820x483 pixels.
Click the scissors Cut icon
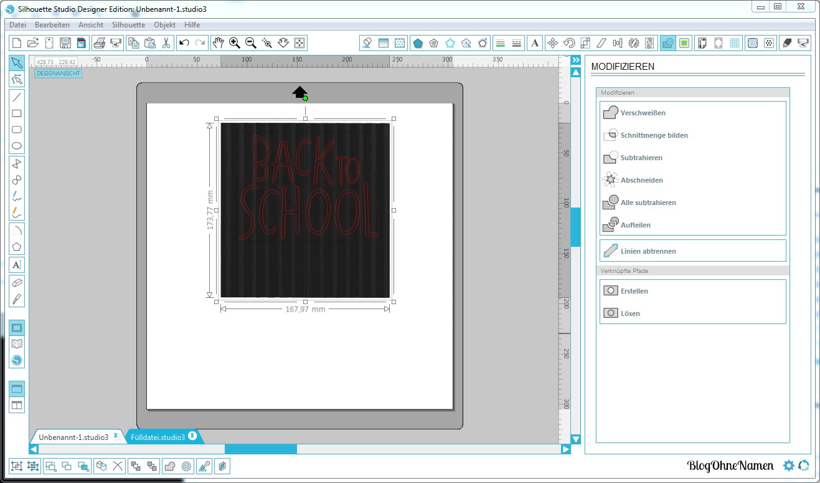coord(166,43)
